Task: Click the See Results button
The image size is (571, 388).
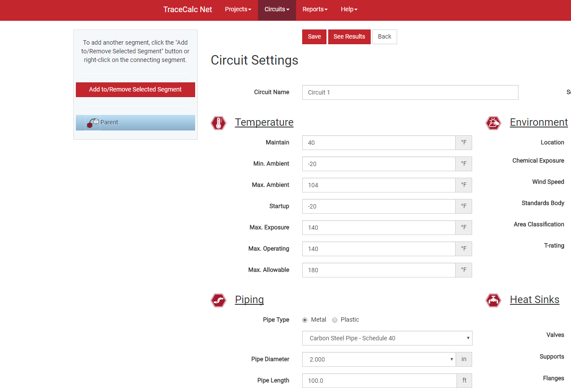Action: [x=349, y=37]
